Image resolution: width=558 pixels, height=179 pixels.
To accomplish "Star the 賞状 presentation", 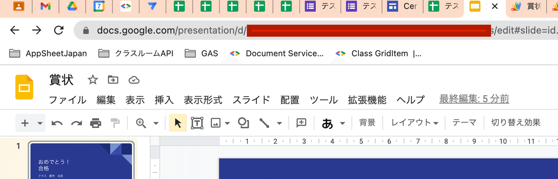I will pos(93,80).
